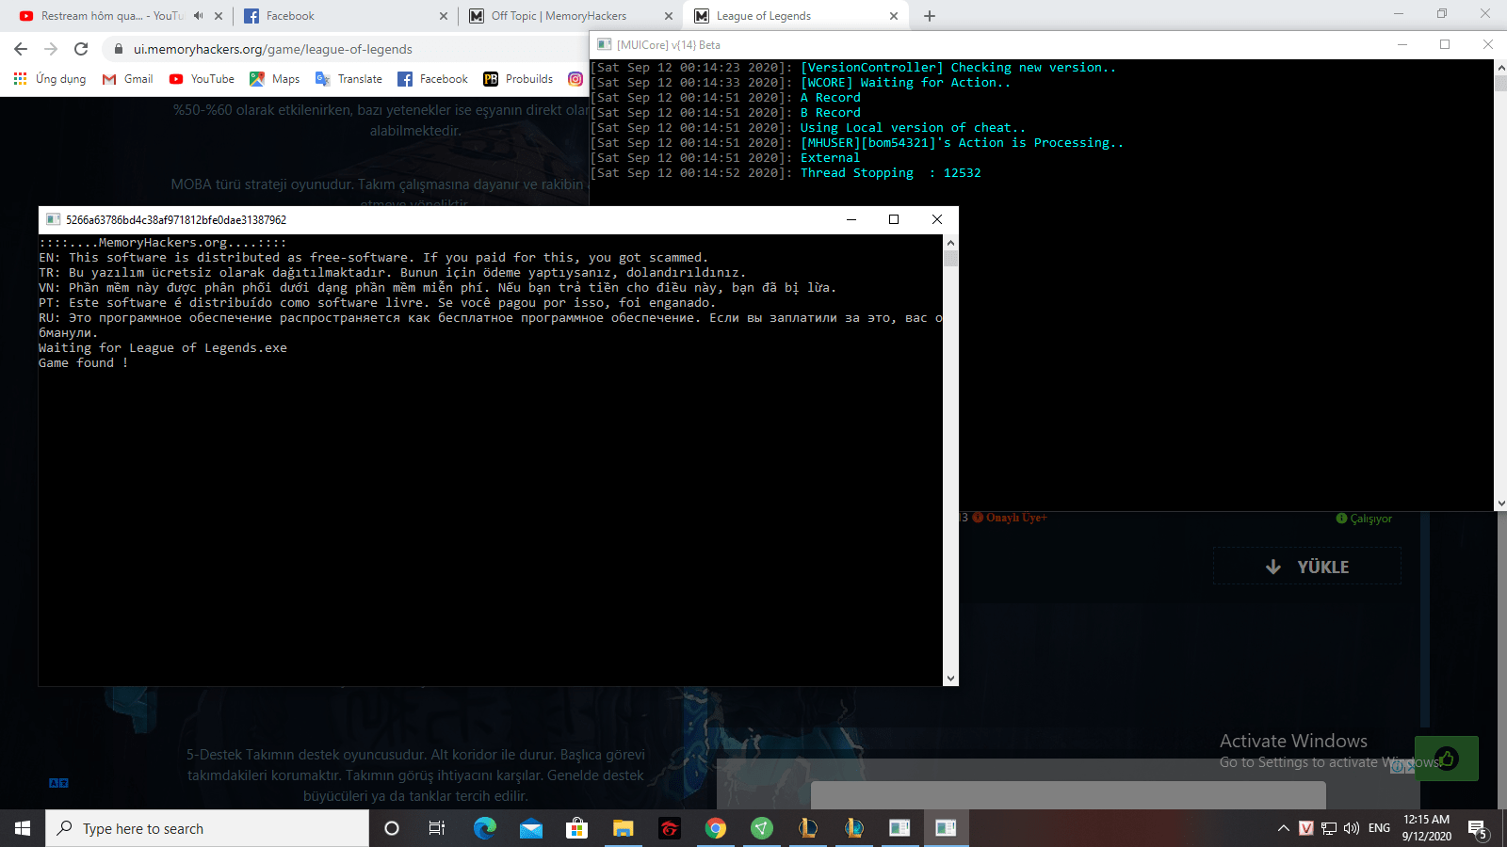Image resolution: width=1507 pixels, height=847 pixels.
Task: Show hidden system tray icons
Action: [1284, 828]
